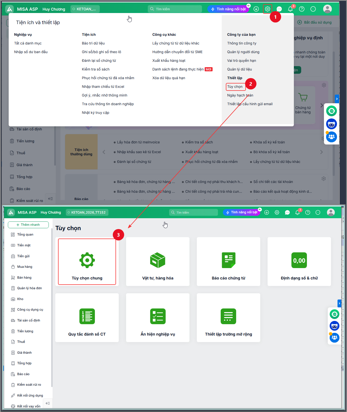Open the help question-mark icon in the Tiện ích window header
The image size is (347, 412).
click(302, 9)
